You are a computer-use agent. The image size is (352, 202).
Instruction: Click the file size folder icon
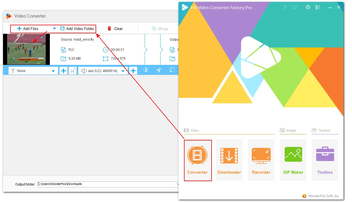click(x=63, y=59)
